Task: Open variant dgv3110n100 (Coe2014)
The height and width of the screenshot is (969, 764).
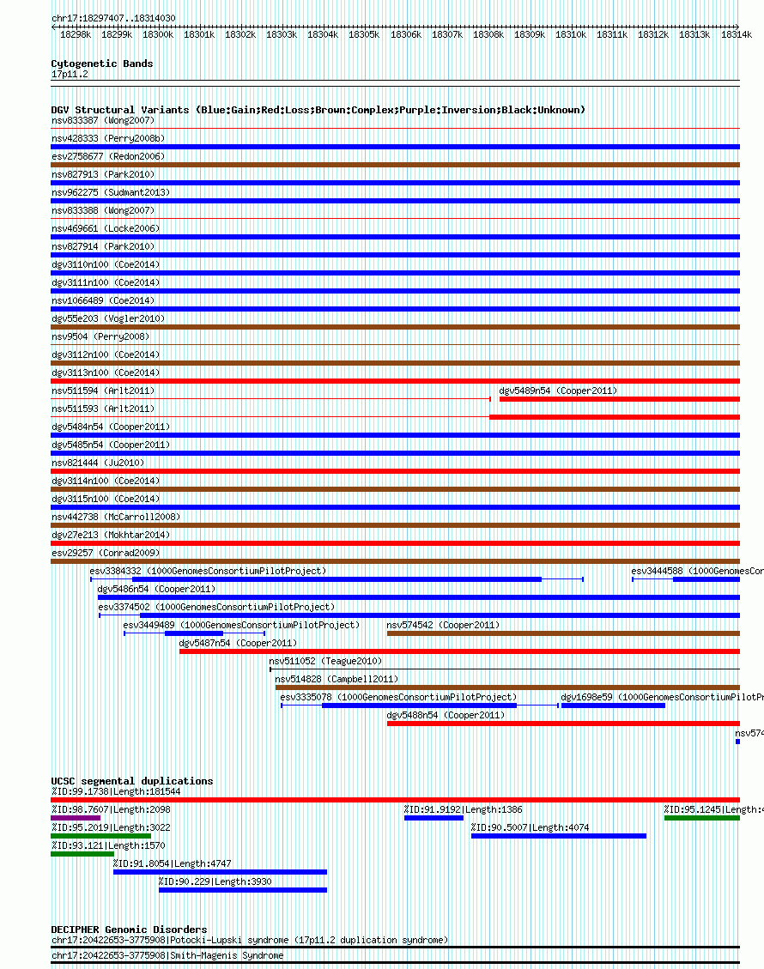Action: point(106,264)
